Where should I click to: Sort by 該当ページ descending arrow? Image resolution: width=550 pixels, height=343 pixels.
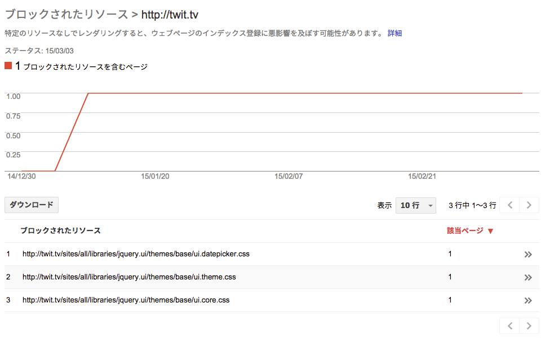pyautogui.click(x=491, y=231)
